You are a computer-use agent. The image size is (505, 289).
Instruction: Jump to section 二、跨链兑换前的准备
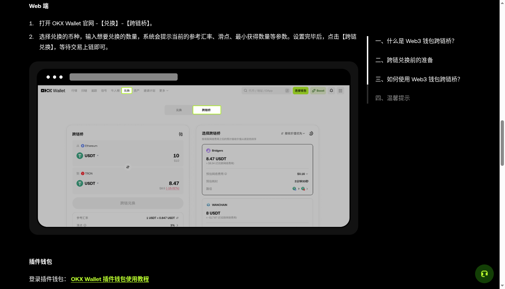click(x=404, y=60)
